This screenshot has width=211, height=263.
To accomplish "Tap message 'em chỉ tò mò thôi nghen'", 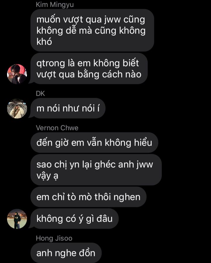I will pyautogui.click(x=89, y=197).
